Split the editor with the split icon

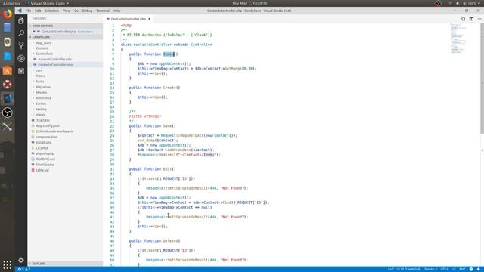[471, 19]
